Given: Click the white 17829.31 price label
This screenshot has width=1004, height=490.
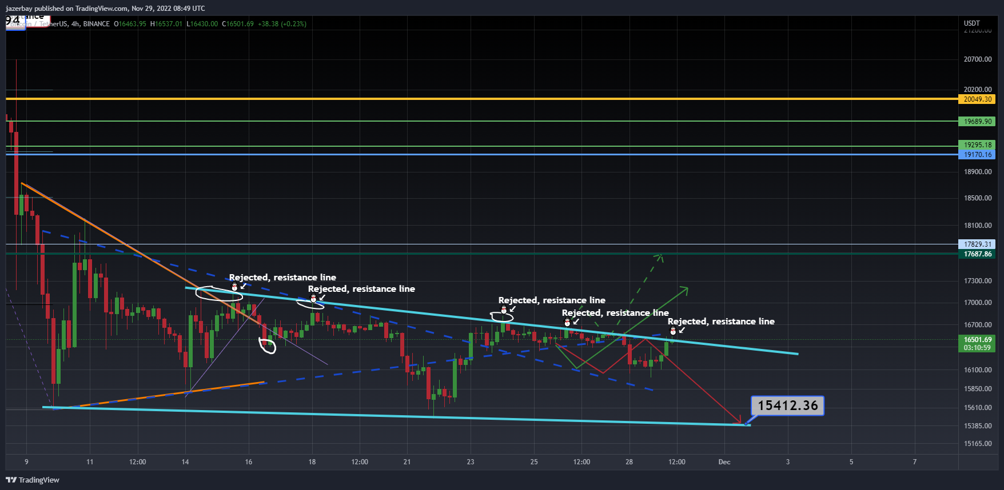Looking at the screenshot, I should point(977,244).
